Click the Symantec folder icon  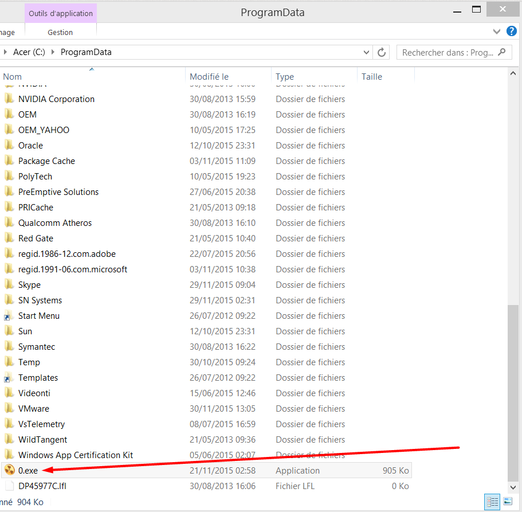[x=9, y=346]
